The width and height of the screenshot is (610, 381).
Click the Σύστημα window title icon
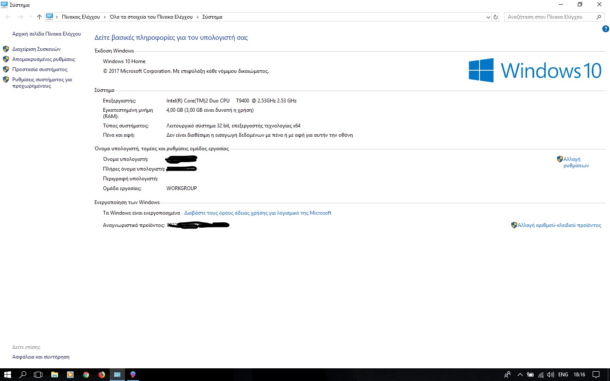coord(4,5)
